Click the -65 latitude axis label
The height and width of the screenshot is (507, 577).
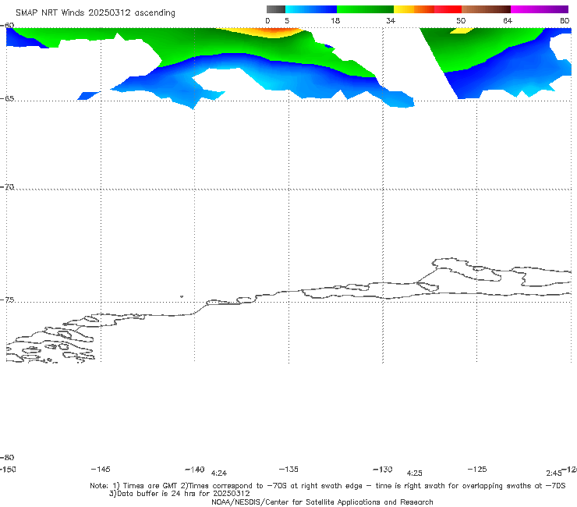7,99
